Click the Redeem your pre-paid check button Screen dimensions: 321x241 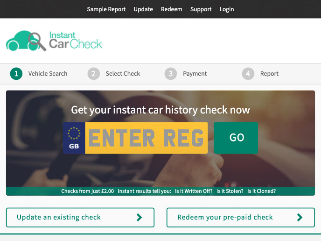(241, 218)
